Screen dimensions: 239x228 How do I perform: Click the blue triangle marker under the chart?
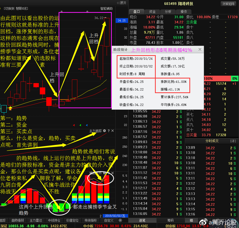[x=87, y=125]
